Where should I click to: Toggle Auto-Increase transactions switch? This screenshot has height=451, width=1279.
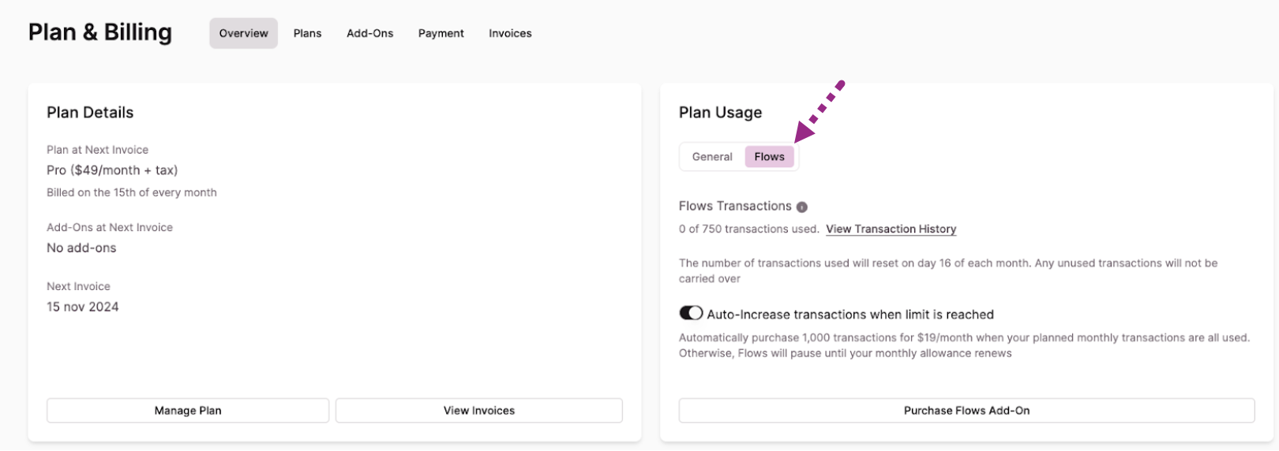coord(691,314)
